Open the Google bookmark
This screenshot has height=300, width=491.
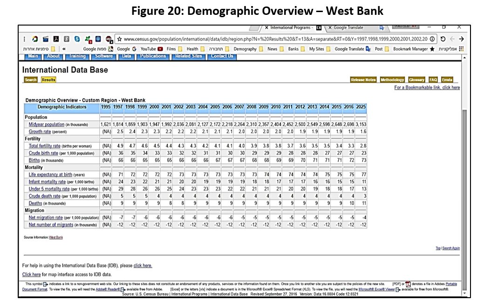[x=127, y=49]
